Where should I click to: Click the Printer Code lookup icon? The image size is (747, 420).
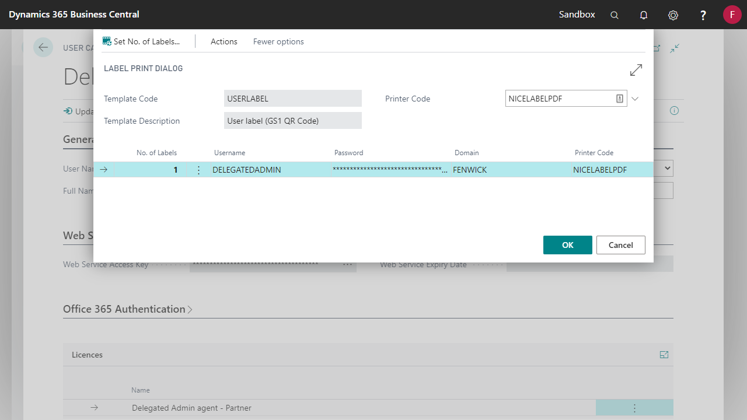(620, 99)
